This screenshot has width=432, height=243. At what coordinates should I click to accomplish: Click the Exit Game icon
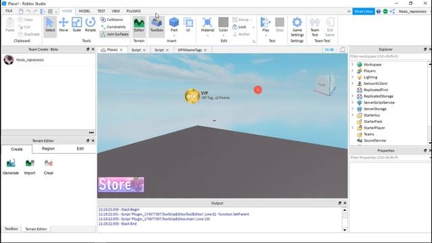point(330,27)
